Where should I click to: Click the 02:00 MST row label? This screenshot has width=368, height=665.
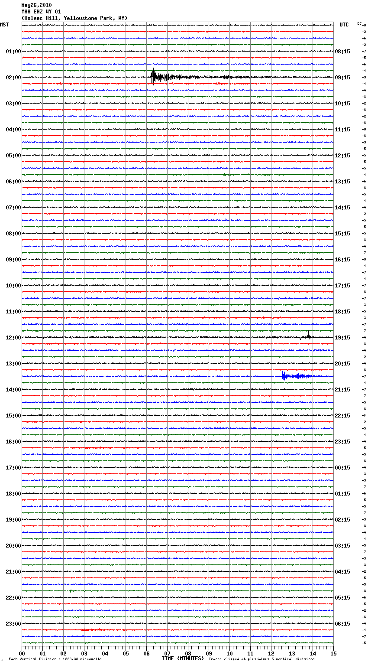(13, 78)
